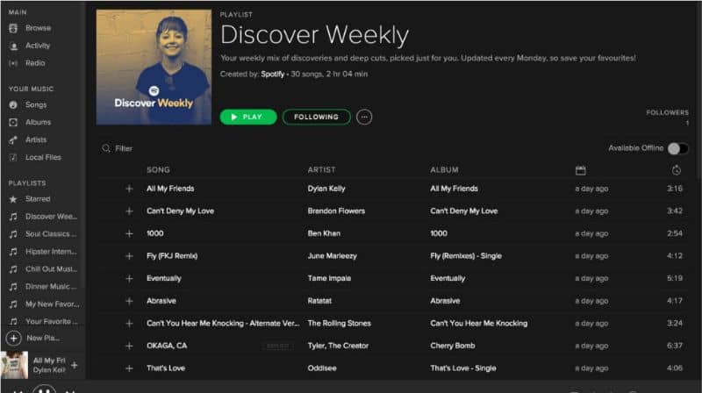Click artist Tyler, The Creator
The height and width of the screenshot is (393, 702).
tap(338, 346)
